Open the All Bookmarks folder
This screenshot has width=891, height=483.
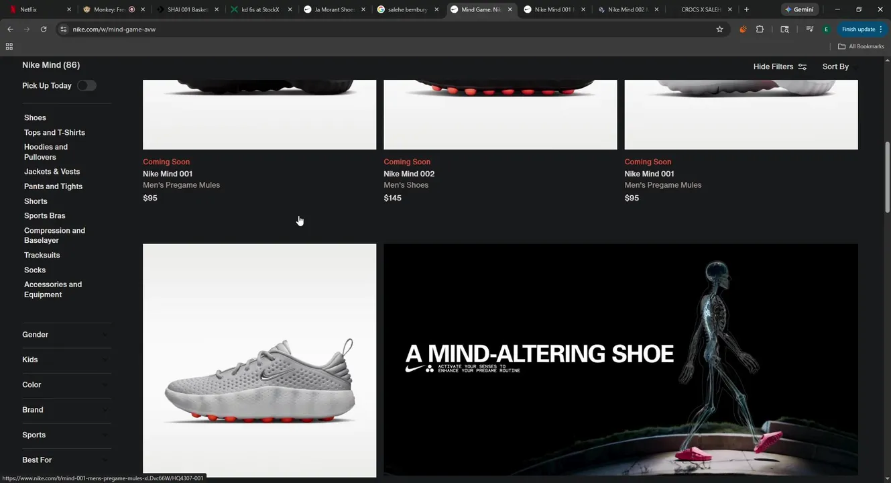pos(861,46)
